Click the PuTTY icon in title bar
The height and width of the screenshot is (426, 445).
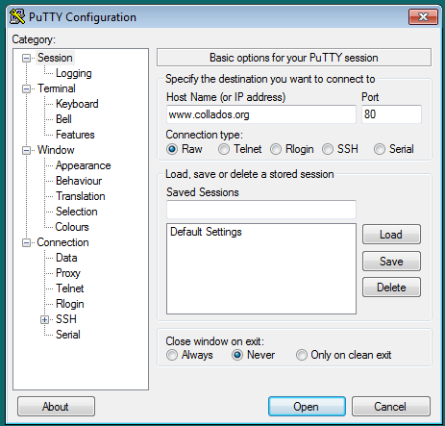point(17,16)
